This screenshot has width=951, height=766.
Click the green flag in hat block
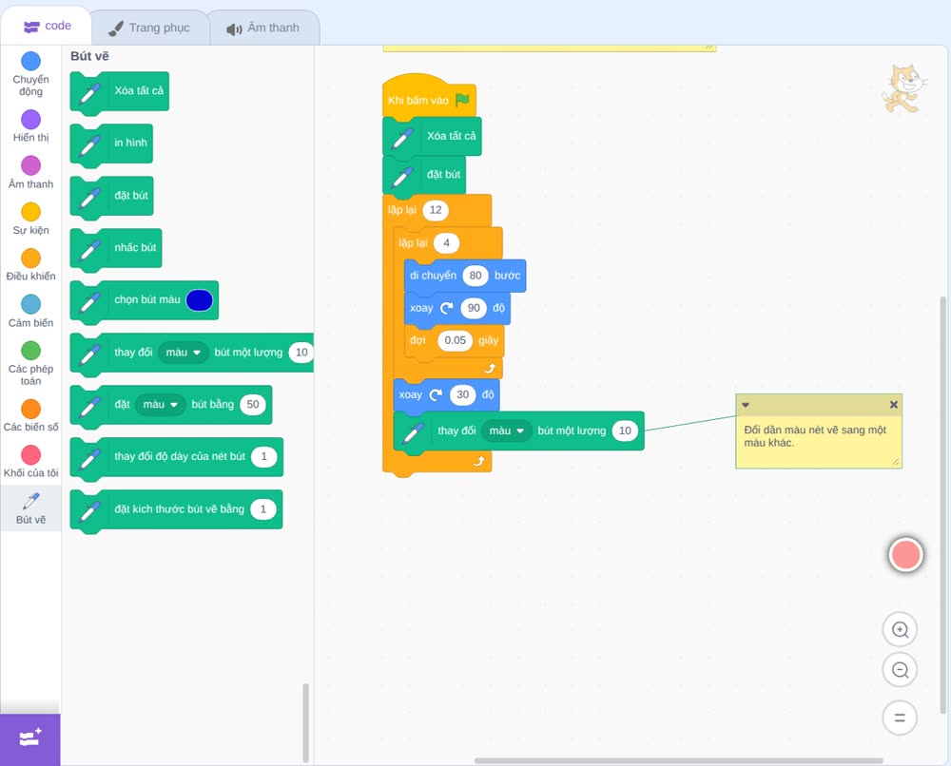tap(463, 100)
